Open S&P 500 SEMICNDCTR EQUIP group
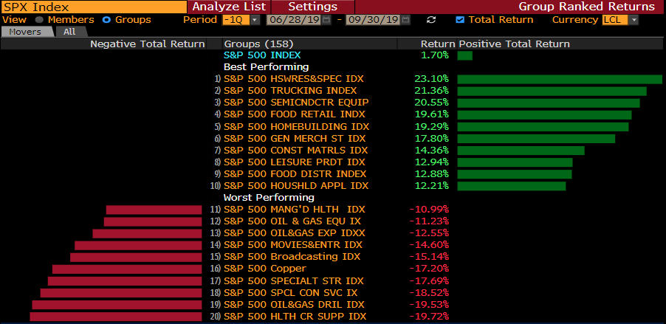This screenshot has width=666, height=324. pyautogui.click(x=296, y=103)
